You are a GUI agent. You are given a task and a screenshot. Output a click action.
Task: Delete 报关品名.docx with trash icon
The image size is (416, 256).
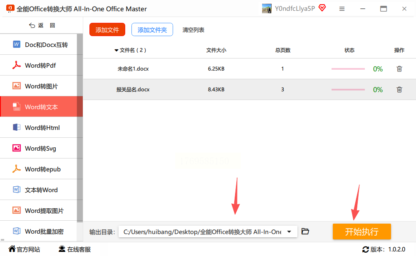pos(399,90)
